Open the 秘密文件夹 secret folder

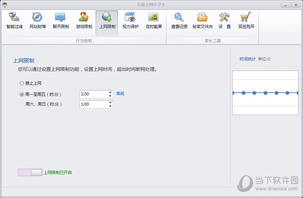click(203, 21)
